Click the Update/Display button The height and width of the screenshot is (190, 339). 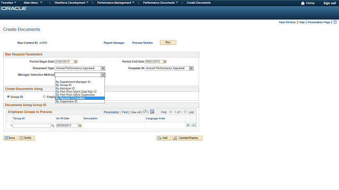[188, 138]
